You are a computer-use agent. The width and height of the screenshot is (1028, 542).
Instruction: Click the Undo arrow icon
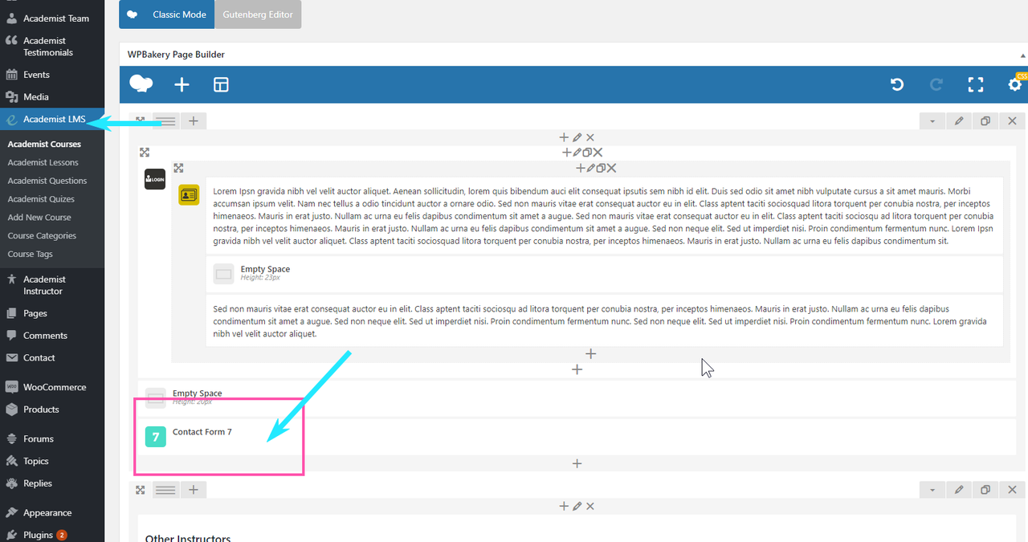897,84
